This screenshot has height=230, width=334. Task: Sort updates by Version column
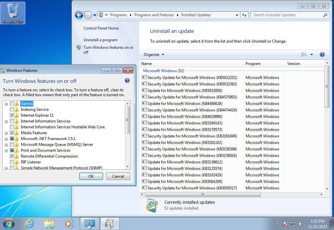[305, 64]
